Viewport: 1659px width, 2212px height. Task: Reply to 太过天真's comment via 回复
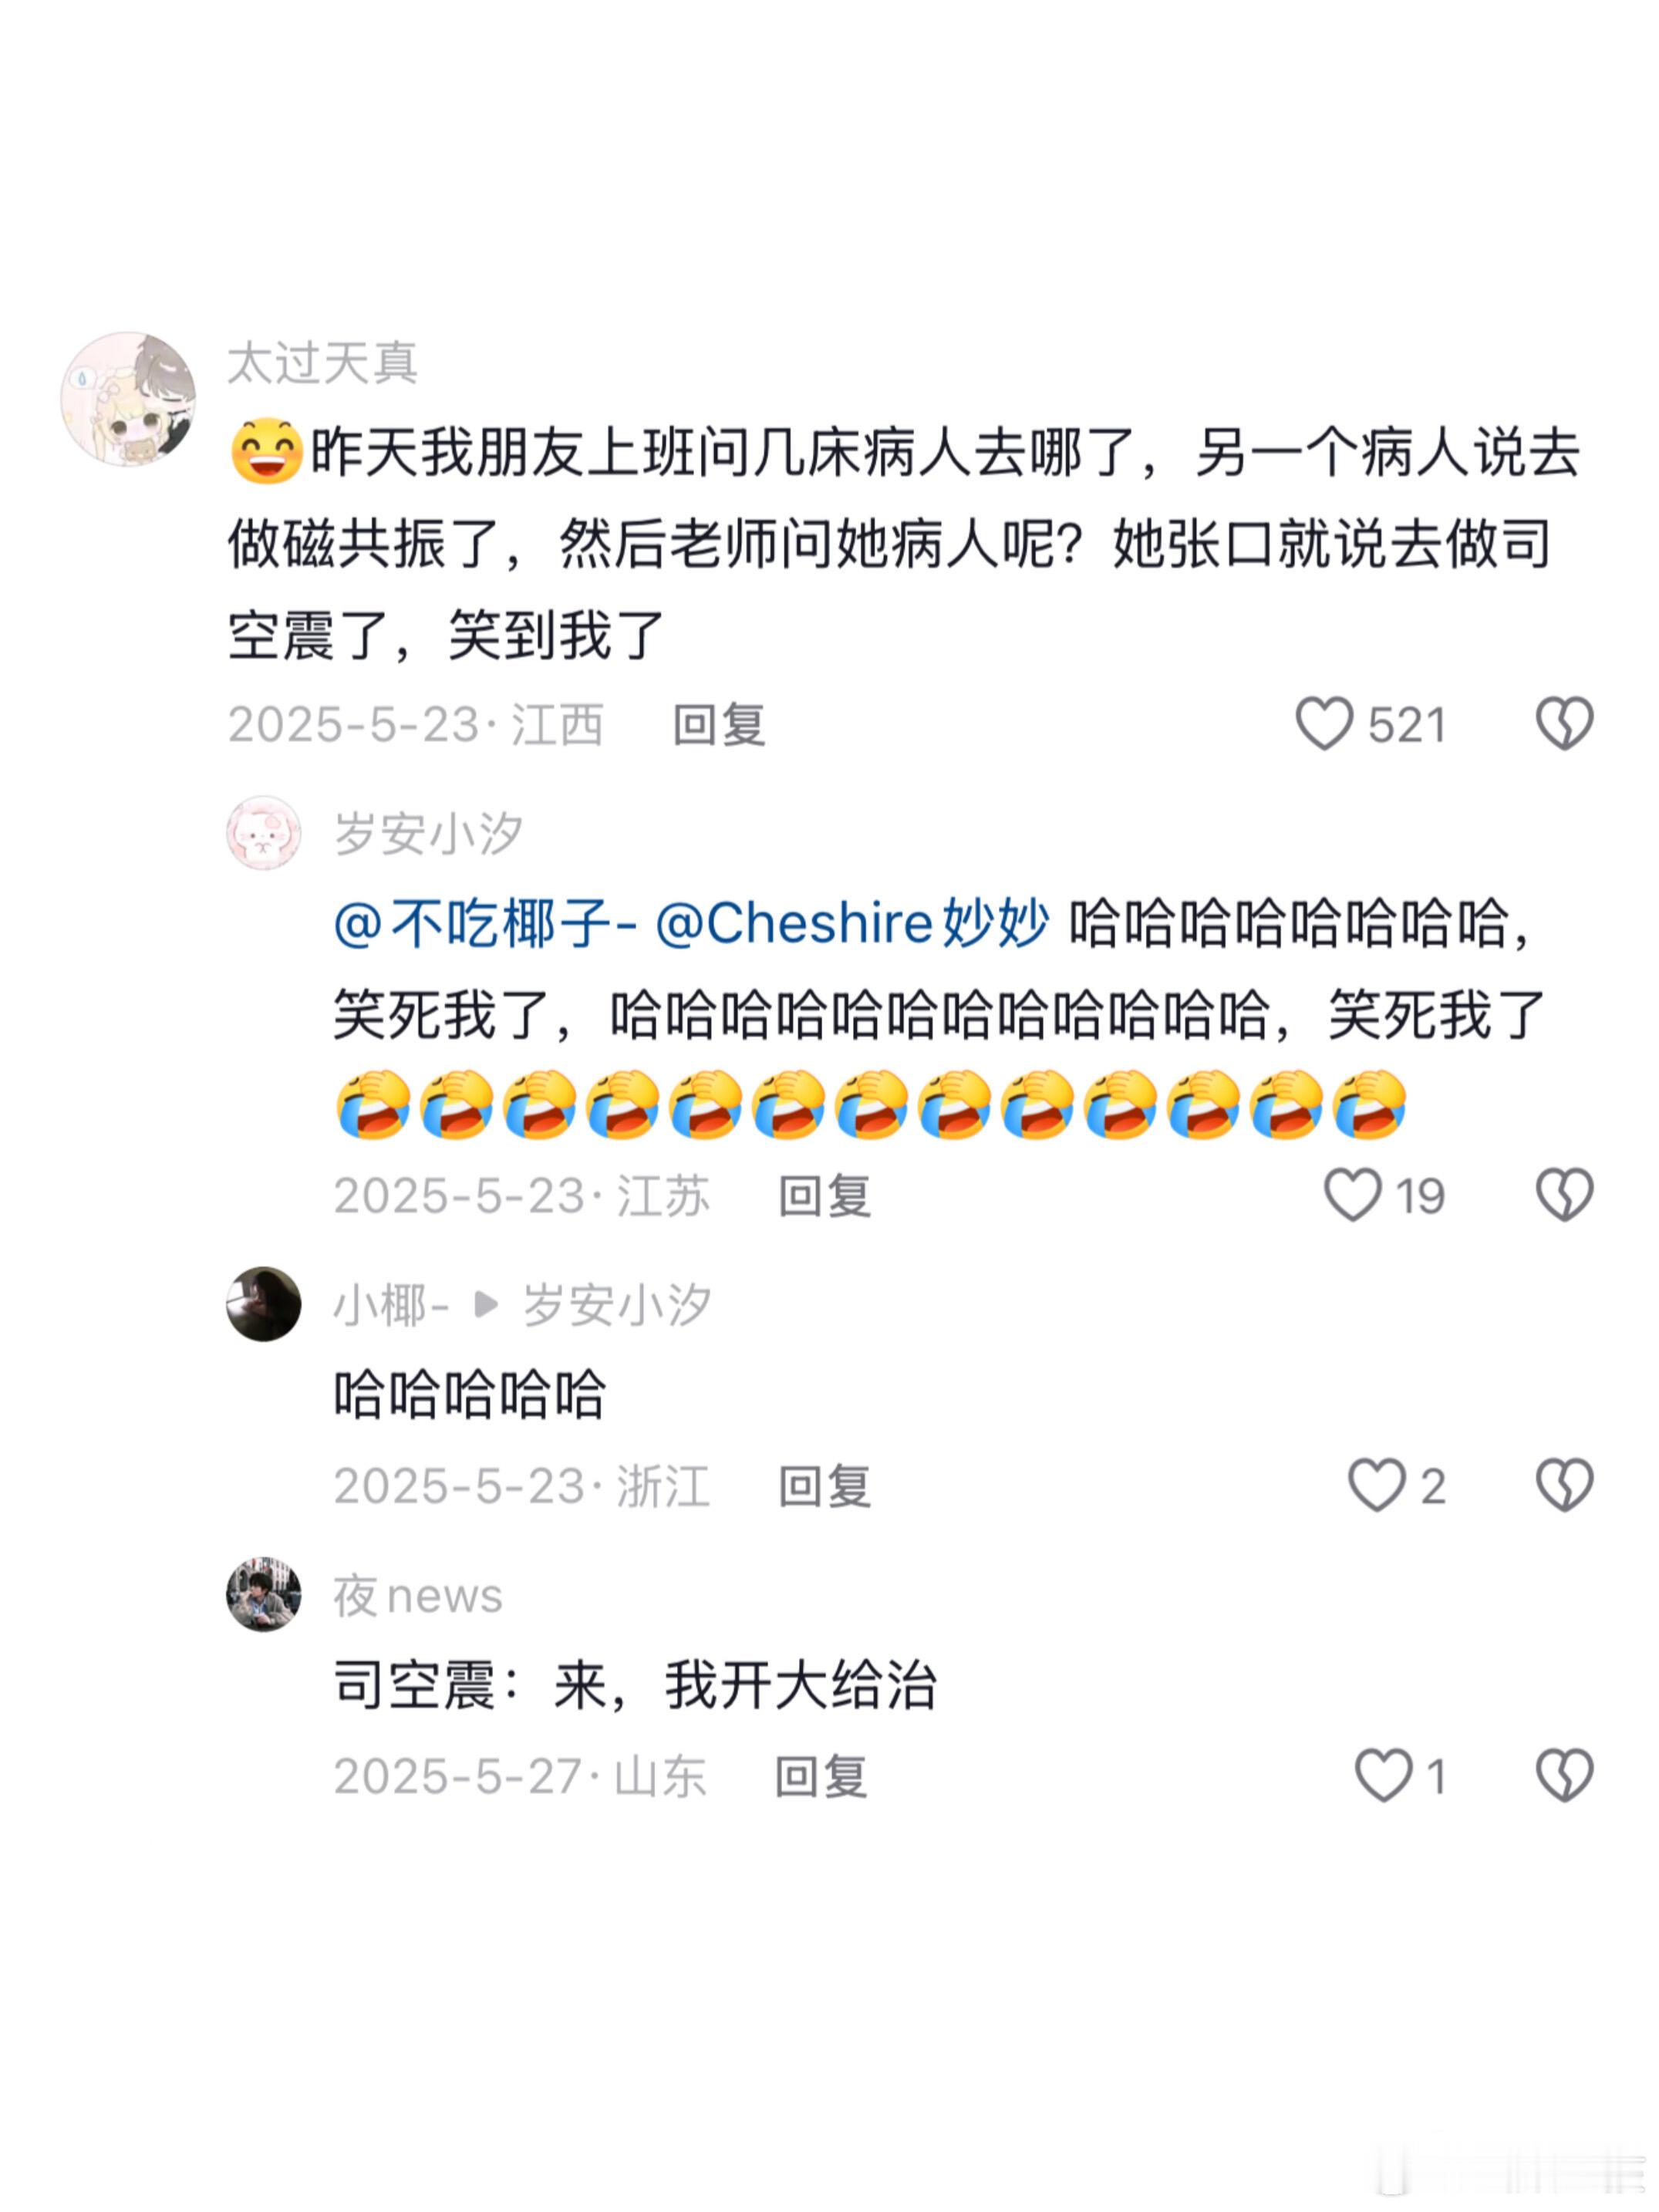[719, 724]
